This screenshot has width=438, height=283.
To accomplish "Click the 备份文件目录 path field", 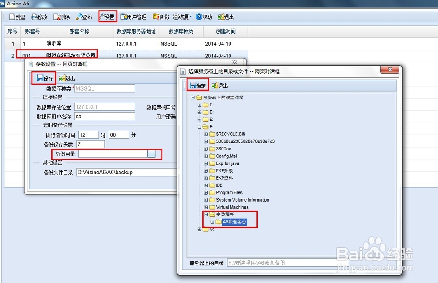I will click(127, 172).
